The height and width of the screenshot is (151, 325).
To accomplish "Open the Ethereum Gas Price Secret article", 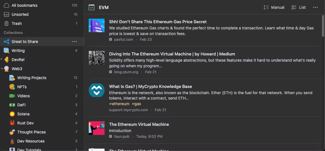I will point(158,22).
